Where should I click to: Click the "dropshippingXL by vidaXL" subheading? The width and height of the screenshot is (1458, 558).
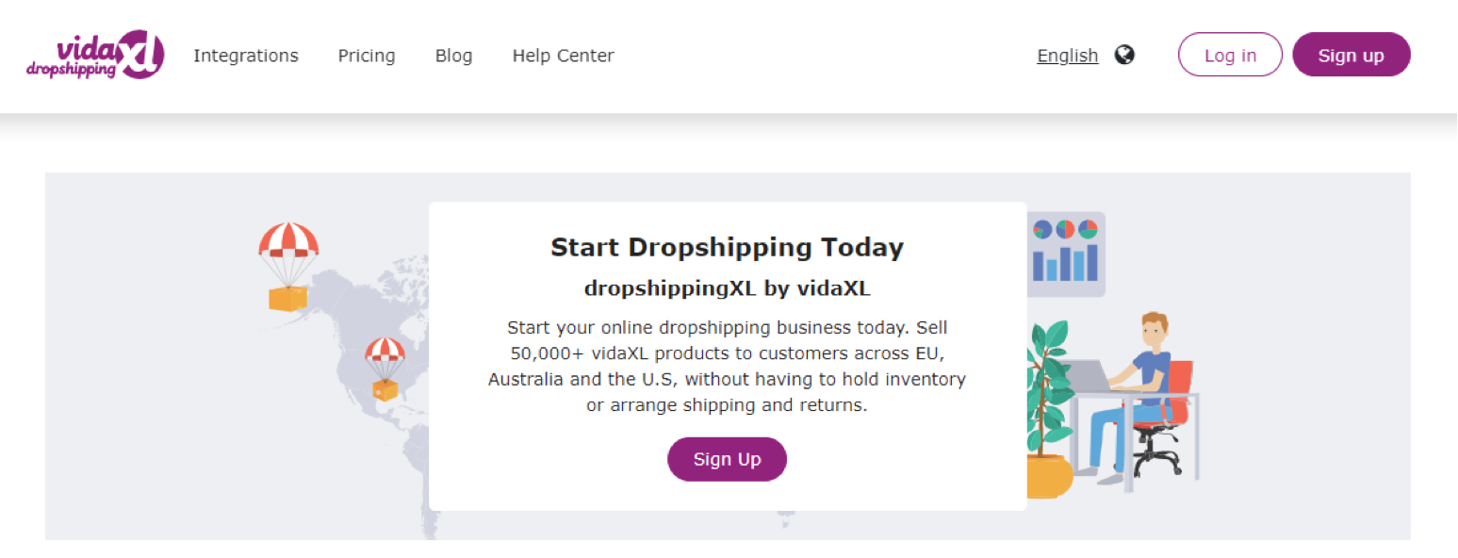tap(727, 288)
